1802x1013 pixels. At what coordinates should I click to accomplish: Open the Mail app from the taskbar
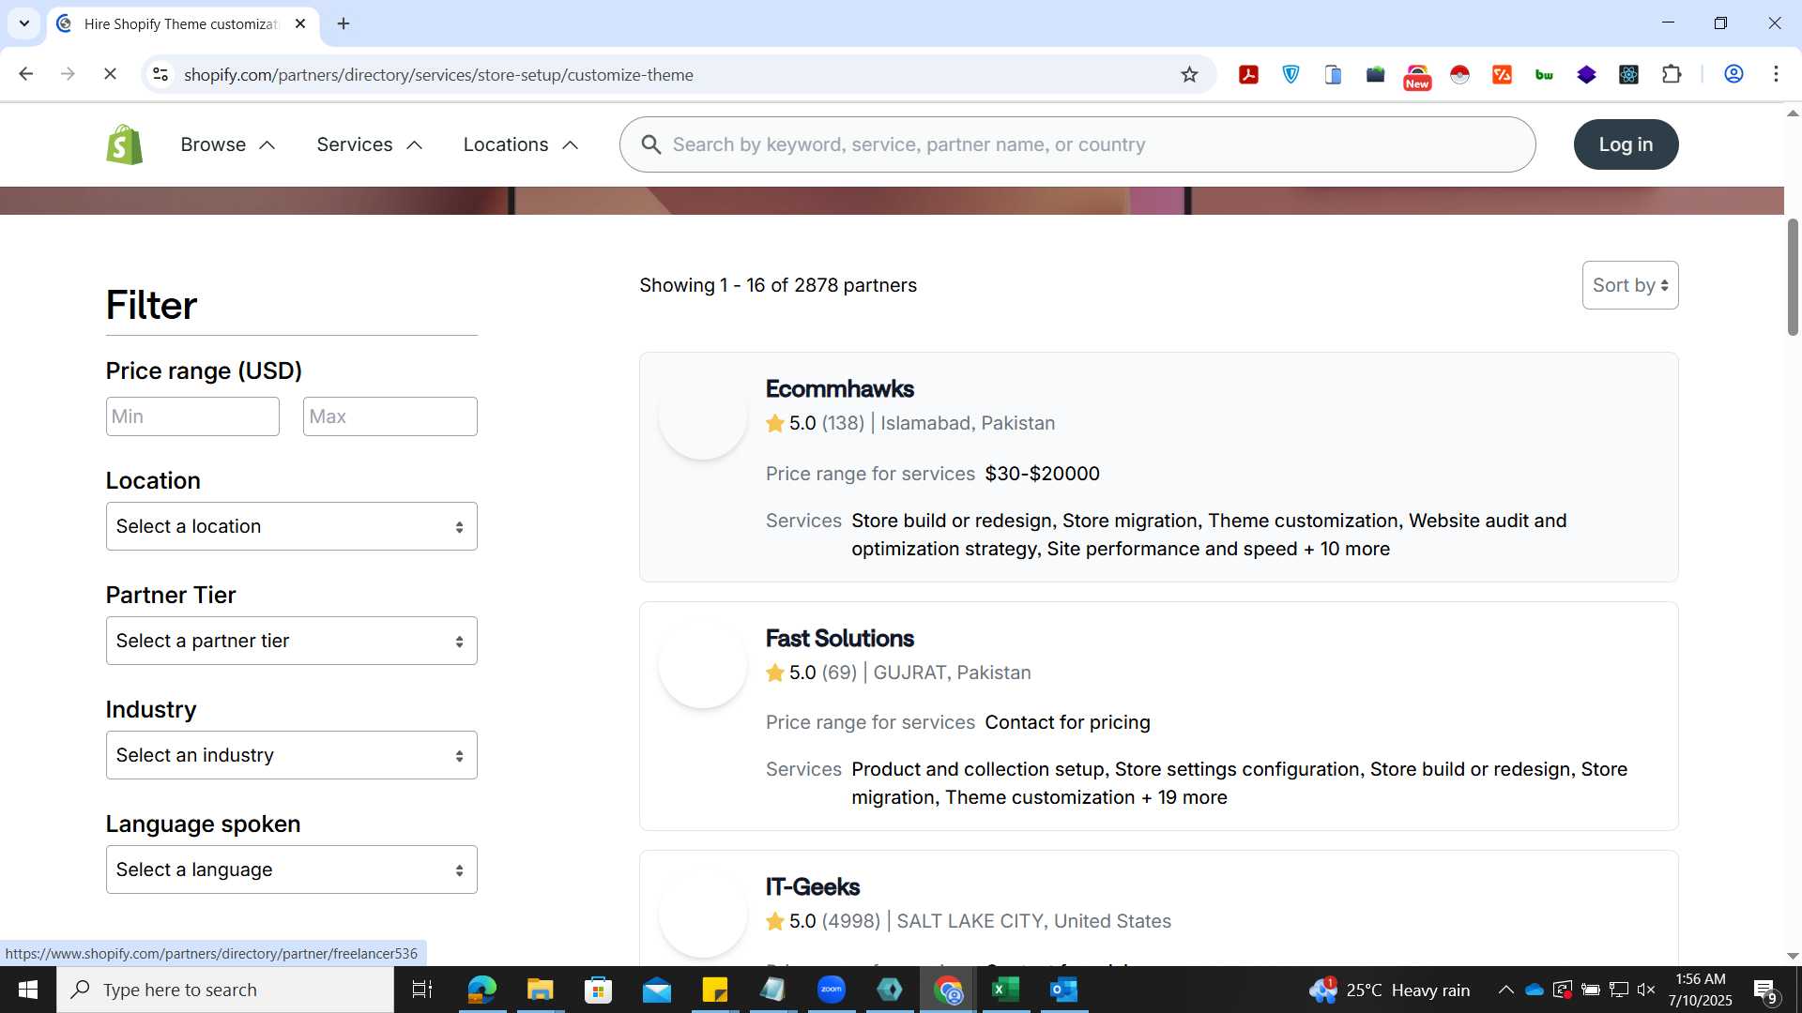pos(657,990)
